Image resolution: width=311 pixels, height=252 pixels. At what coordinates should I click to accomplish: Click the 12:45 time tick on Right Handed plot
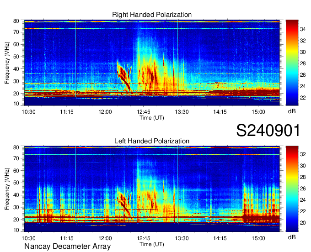(x=144, y=112)
